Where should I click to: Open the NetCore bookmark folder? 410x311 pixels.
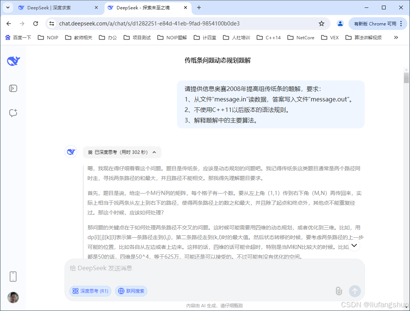point(301,37)
